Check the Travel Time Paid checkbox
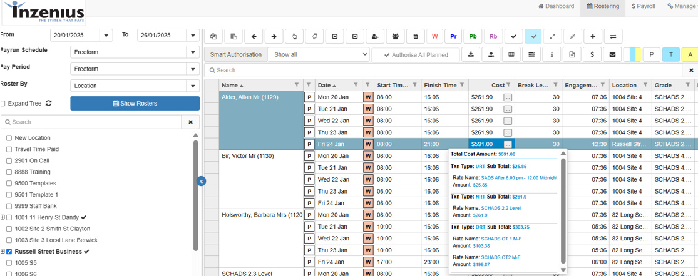This screenshot has height=276, width=698. click(x=9, y=149)
